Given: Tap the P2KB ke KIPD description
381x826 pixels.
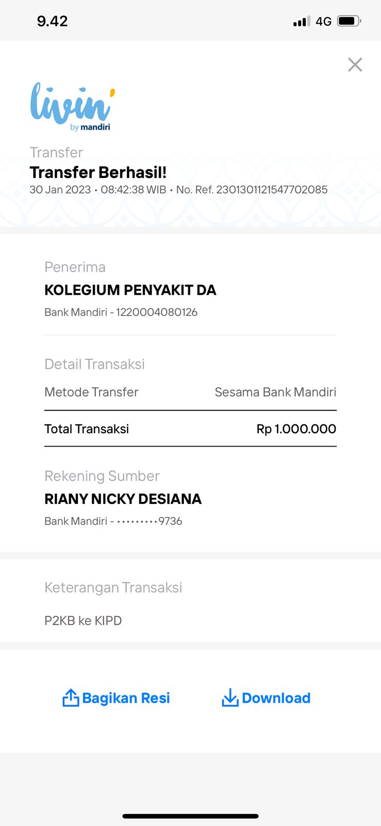Looking at the screenshot, I should click(x=83, y=621).
